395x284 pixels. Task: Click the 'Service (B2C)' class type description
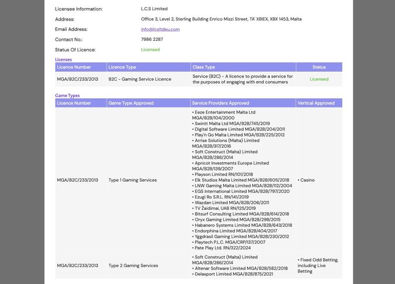point(243,79)
